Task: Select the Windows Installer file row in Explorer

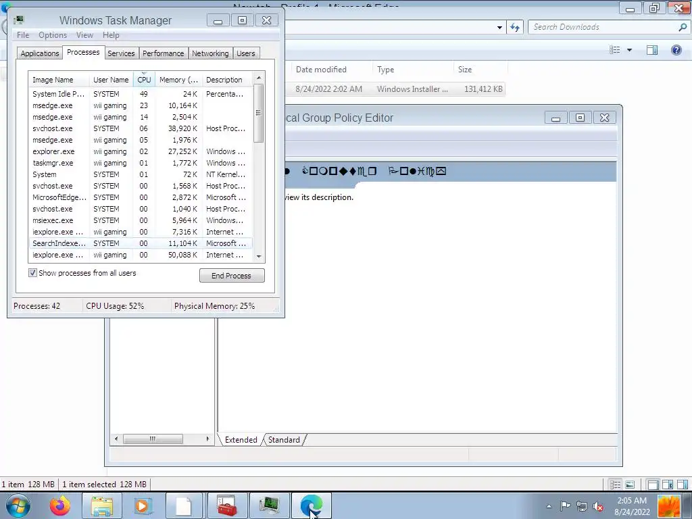Action: pyautogui.click(x=395, y=89)
